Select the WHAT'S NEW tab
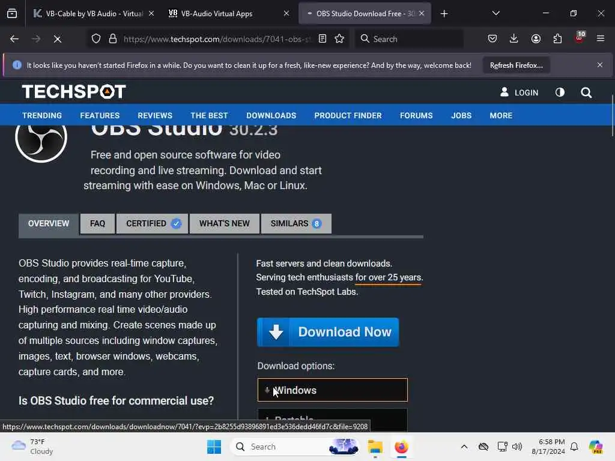Image resolution: width=615 pixels, height=461 pixels. (x=225, y=224)
